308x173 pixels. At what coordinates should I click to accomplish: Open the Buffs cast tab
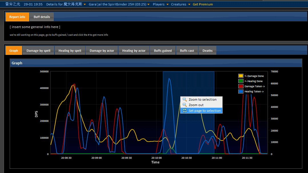click(x=187, y=51)
